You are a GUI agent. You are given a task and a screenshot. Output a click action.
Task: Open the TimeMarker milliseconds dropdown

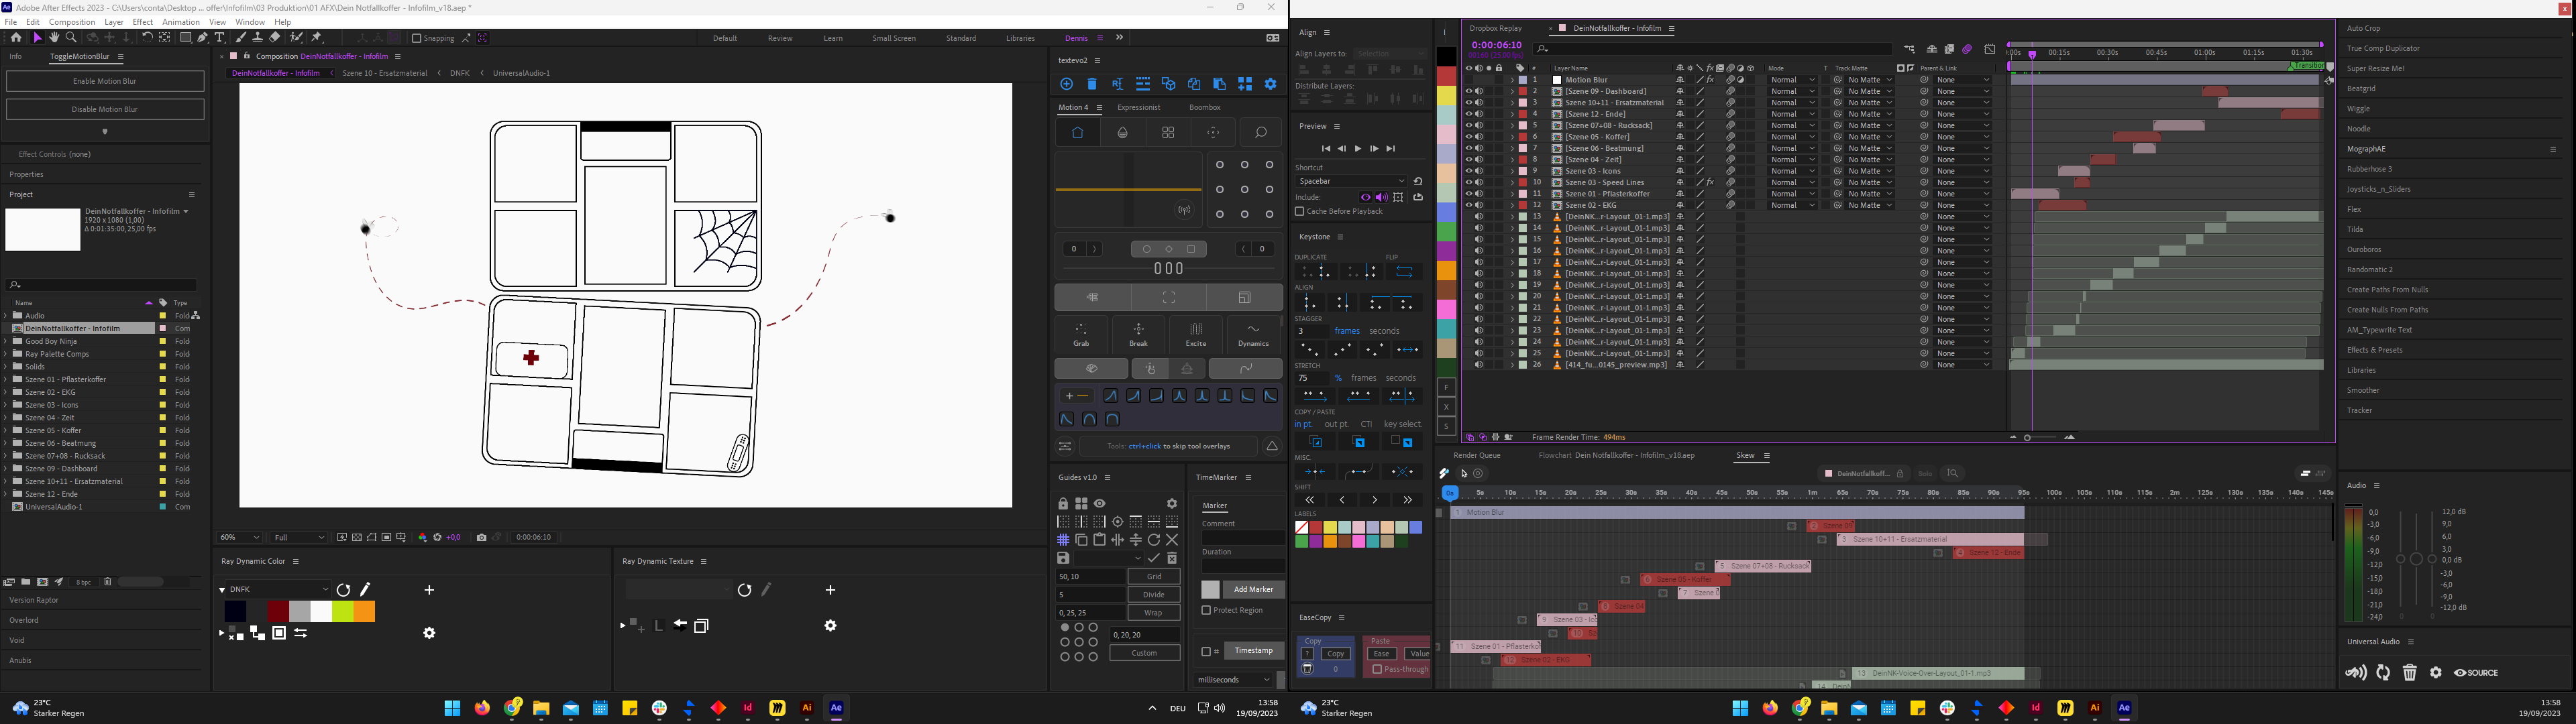click(x=1234, y=680)
